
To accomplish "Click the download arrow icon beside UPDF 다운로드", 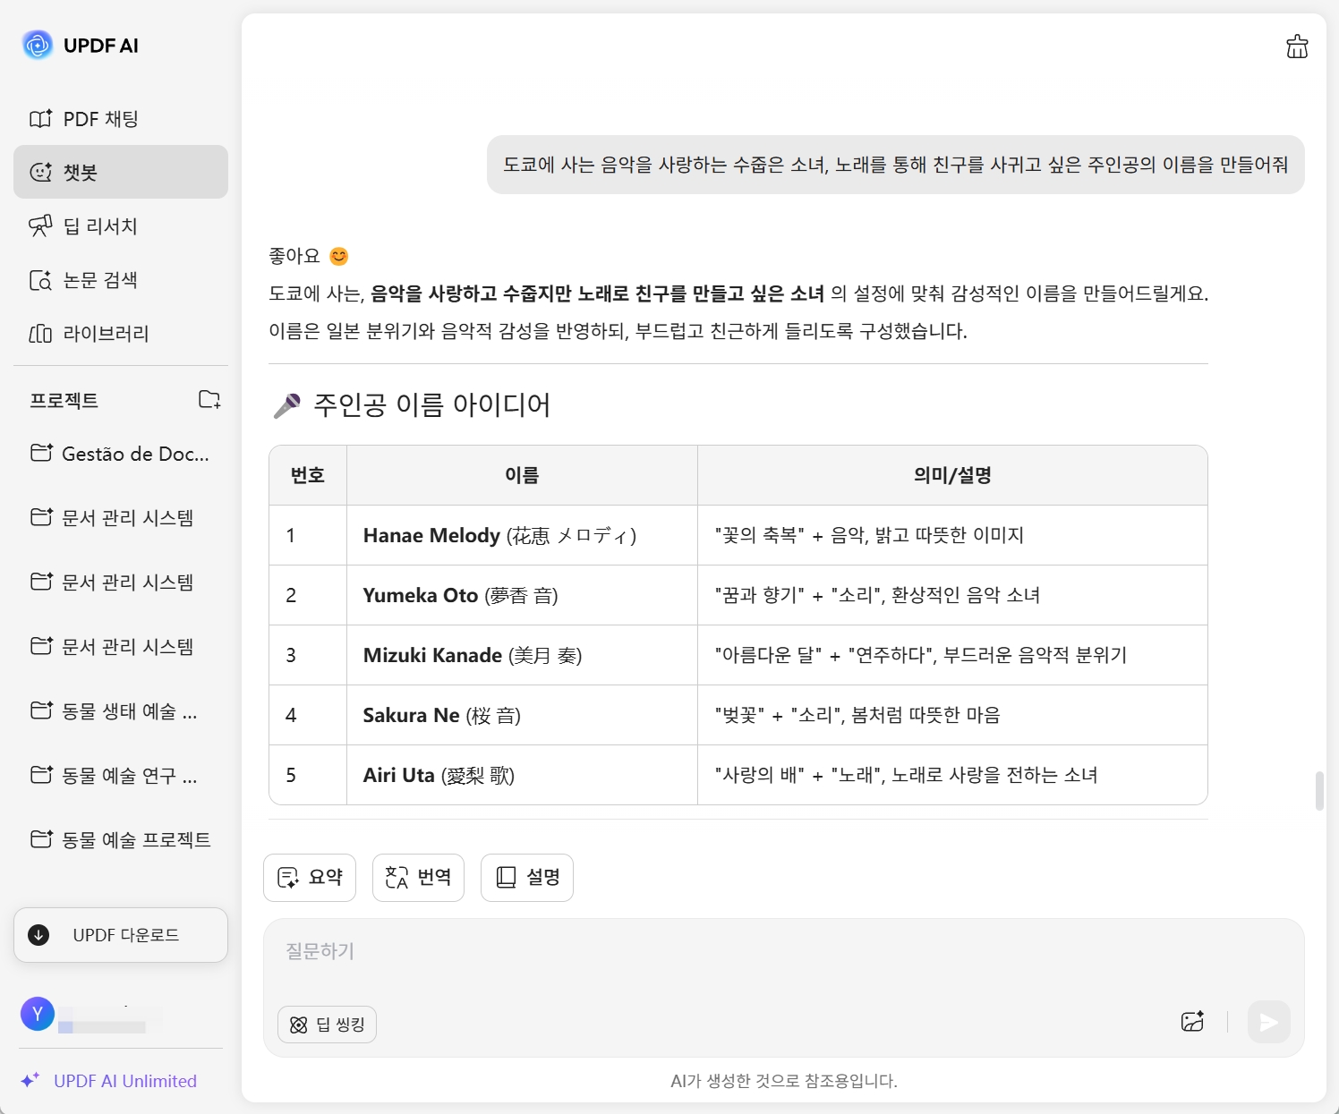I will pos(38,935).
